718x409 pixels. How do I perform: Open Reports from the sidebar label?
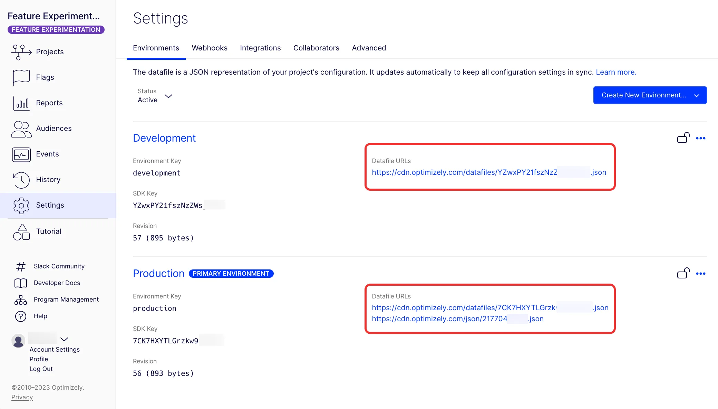click(x=49, y=103)
